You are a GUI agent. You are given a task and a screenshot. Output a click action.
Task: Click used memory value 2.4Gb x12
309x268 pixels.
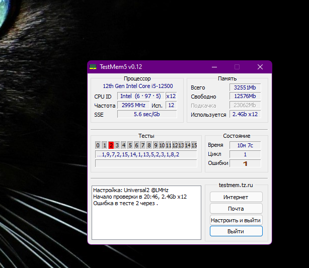pos(245,114)
